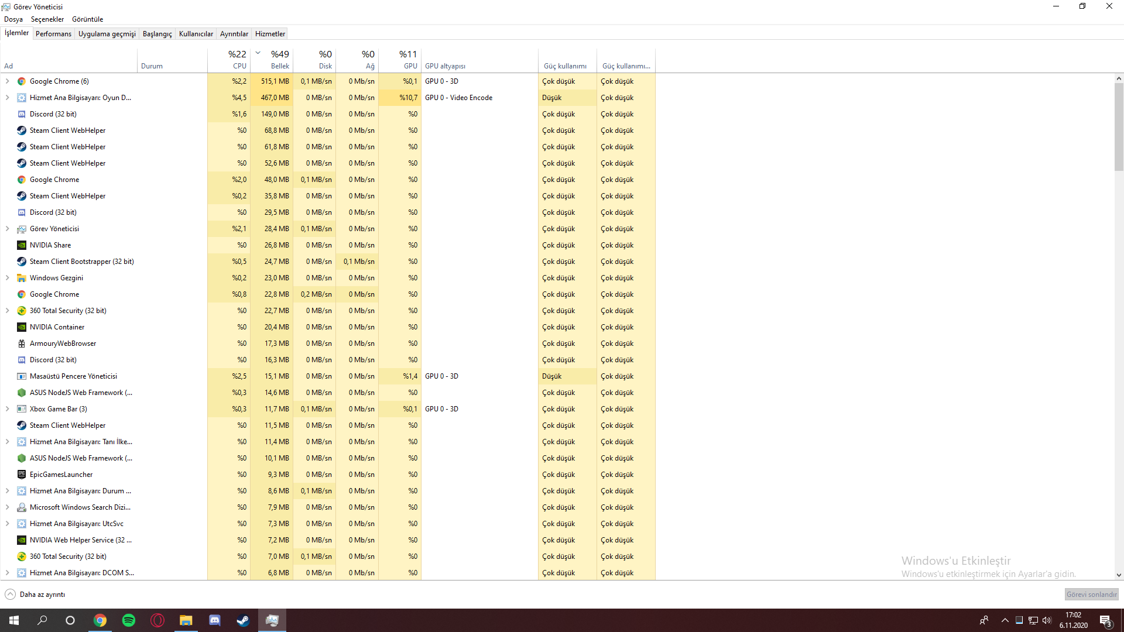Expand the Google Chrome (6) process group
The image size is (1124, 632).
click(x=7, y=81)
